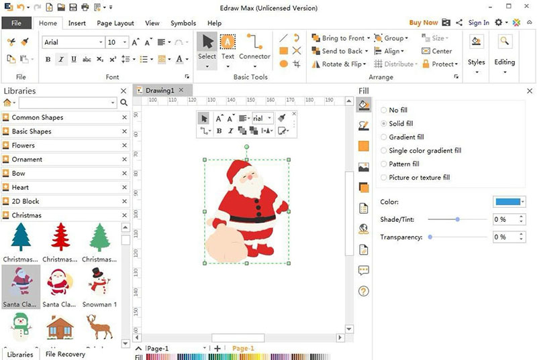
Task: Click the Help question mark sidebar icon
Action: pos(364,291)
